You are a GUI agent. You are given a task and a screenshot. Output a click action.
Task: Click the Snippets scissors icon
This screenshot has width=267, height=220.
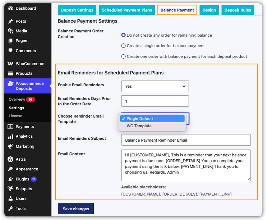[11, 189]
